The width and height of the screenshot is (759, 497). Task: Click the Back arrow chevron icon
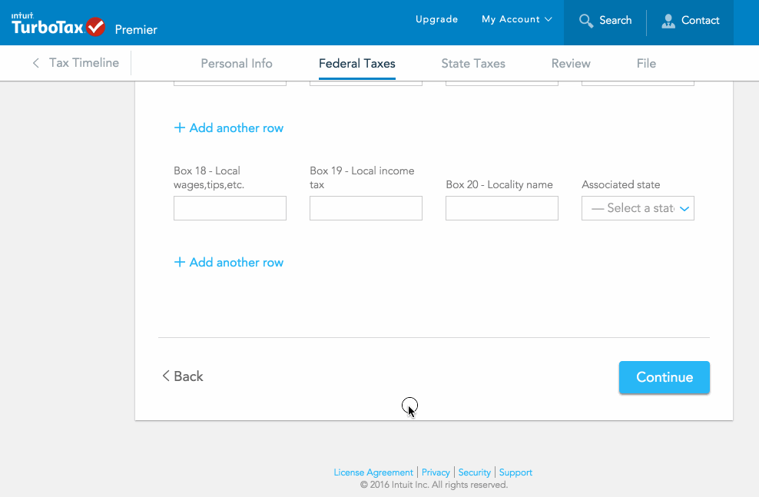pos(165,376)
